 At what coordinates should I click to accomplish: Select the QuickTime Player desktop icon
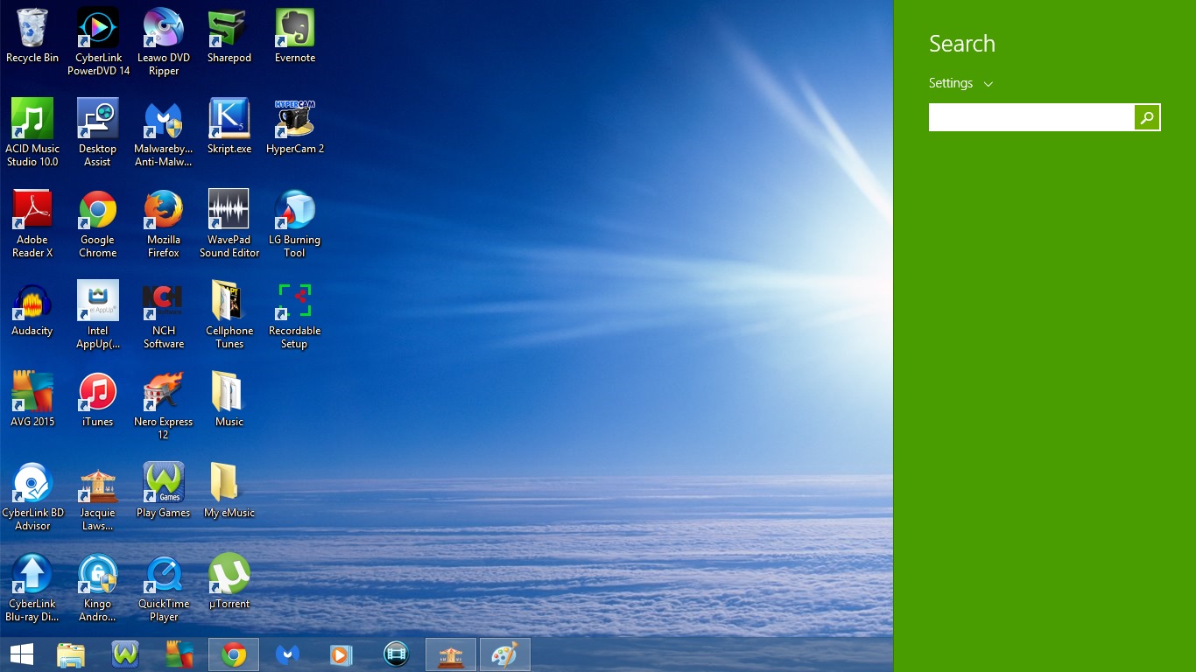click(164, 588)
